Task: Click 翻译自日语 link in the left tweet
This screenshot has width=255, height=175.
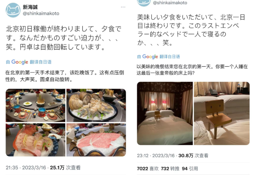Action: click(x=41, y=62)
